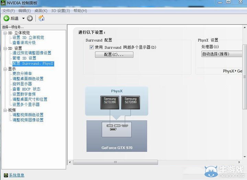Click the 3D 立体视觉 category label
247x180 pixels.
point(19,33)
